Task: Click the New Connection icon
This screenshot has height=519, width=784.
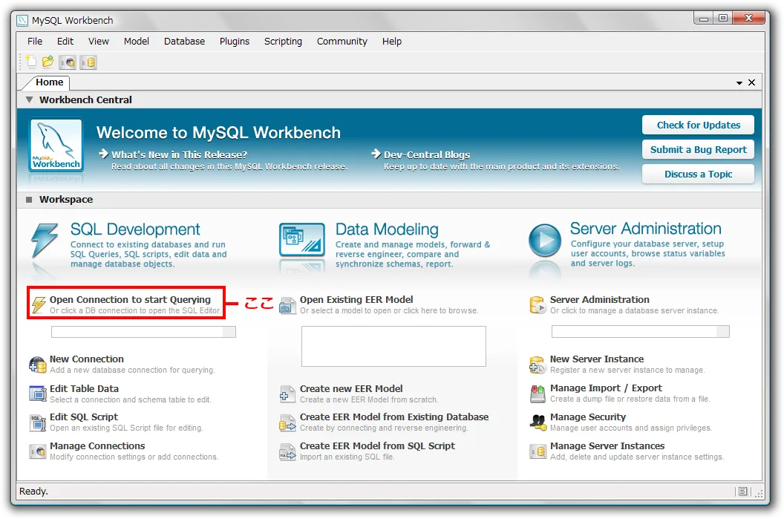Action: coord(37,365)
